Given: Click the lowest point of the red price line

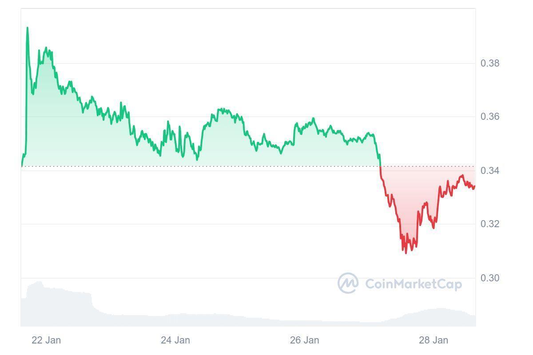Looking at the screenshot, I should (x=406, y=253).
